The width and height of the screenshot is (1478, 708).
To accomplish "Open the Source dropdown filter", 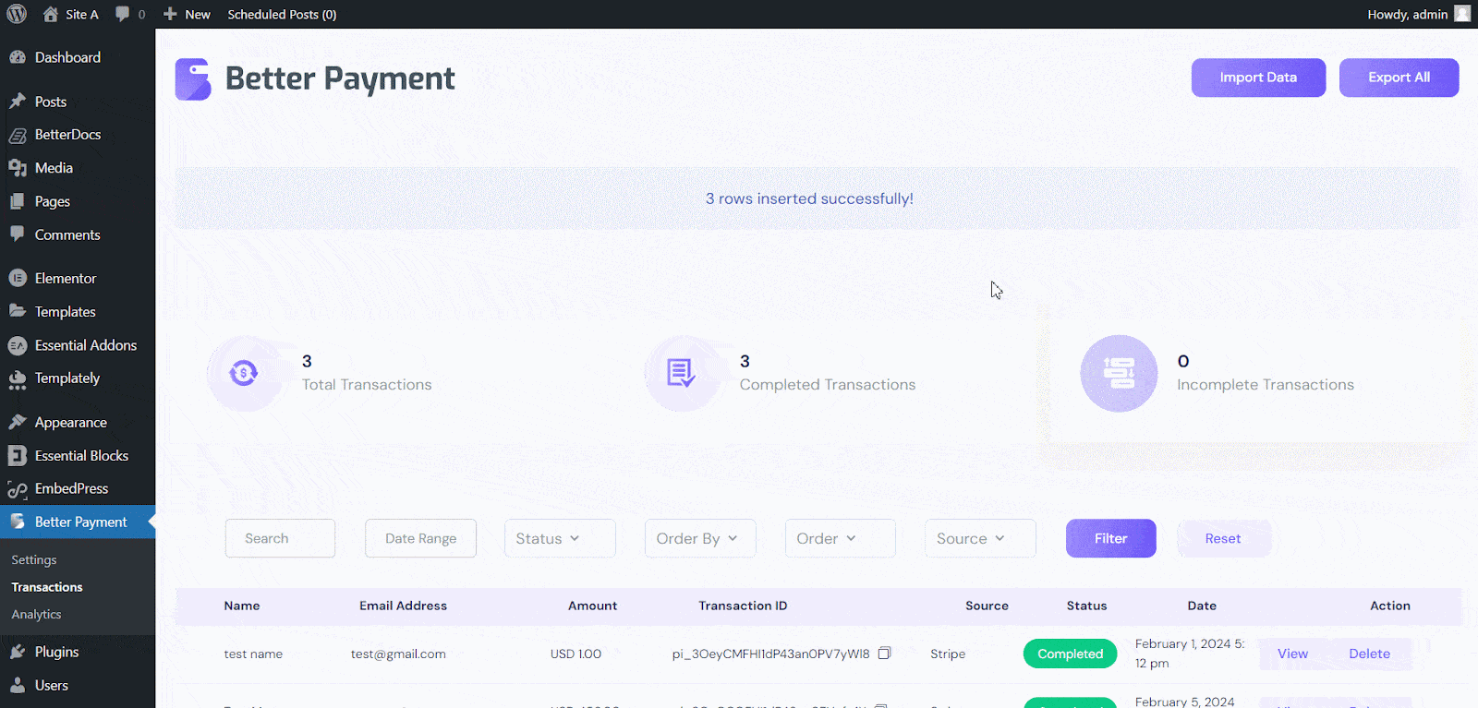I will [x=980, y=538].
